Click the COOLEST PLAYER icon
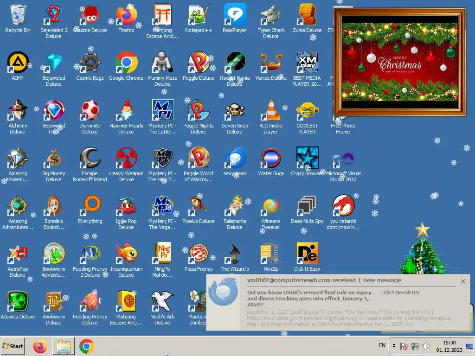Screen dimensions: 475x356 [307, 110]
